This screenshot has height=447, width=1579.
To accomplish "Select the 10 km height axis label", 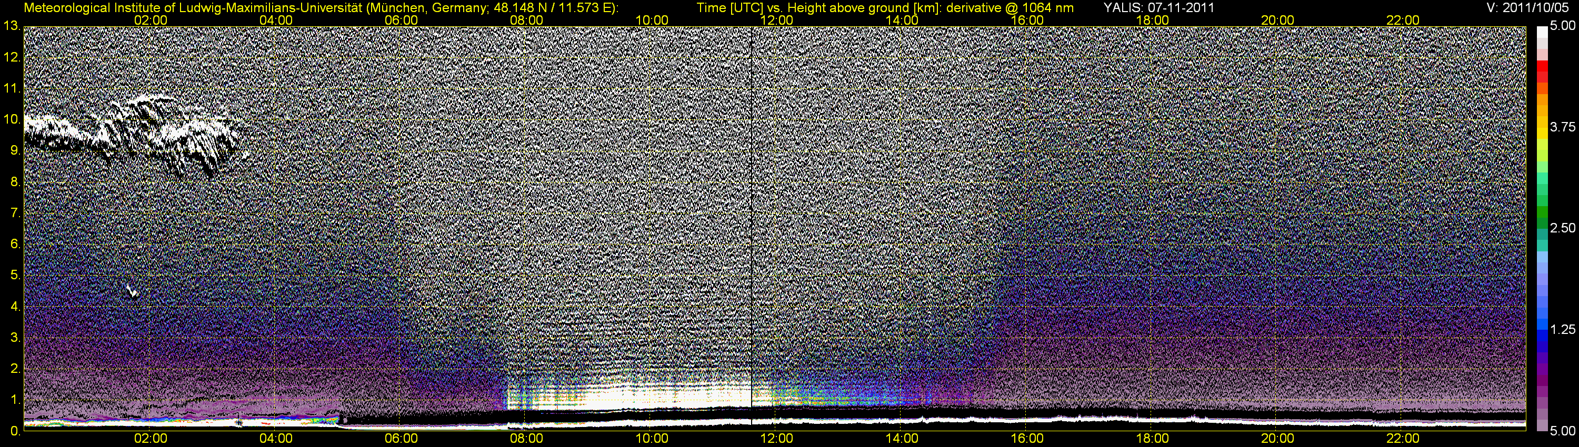I will tap(11, 119).
